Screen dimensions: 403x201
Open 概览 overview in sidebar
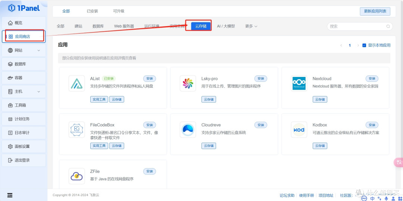[24, 23]
